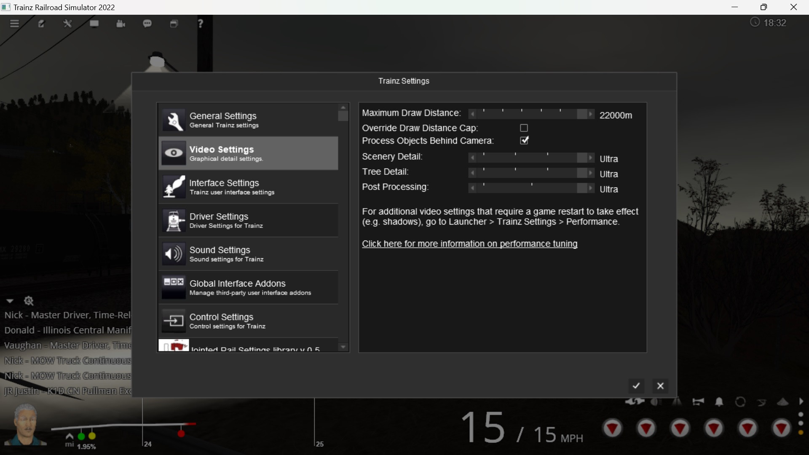Click the General Settings wrench icon
This screenshot has width=809, height=455.
click(x=174, y=120)
